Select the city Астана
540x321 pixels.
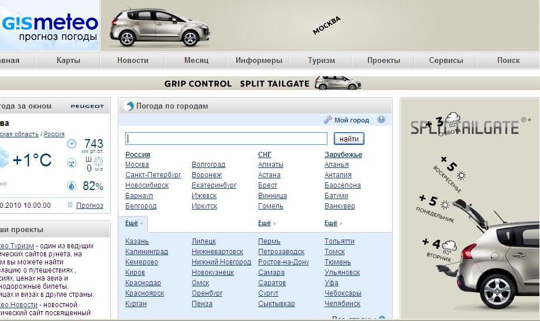coord(269,175)
